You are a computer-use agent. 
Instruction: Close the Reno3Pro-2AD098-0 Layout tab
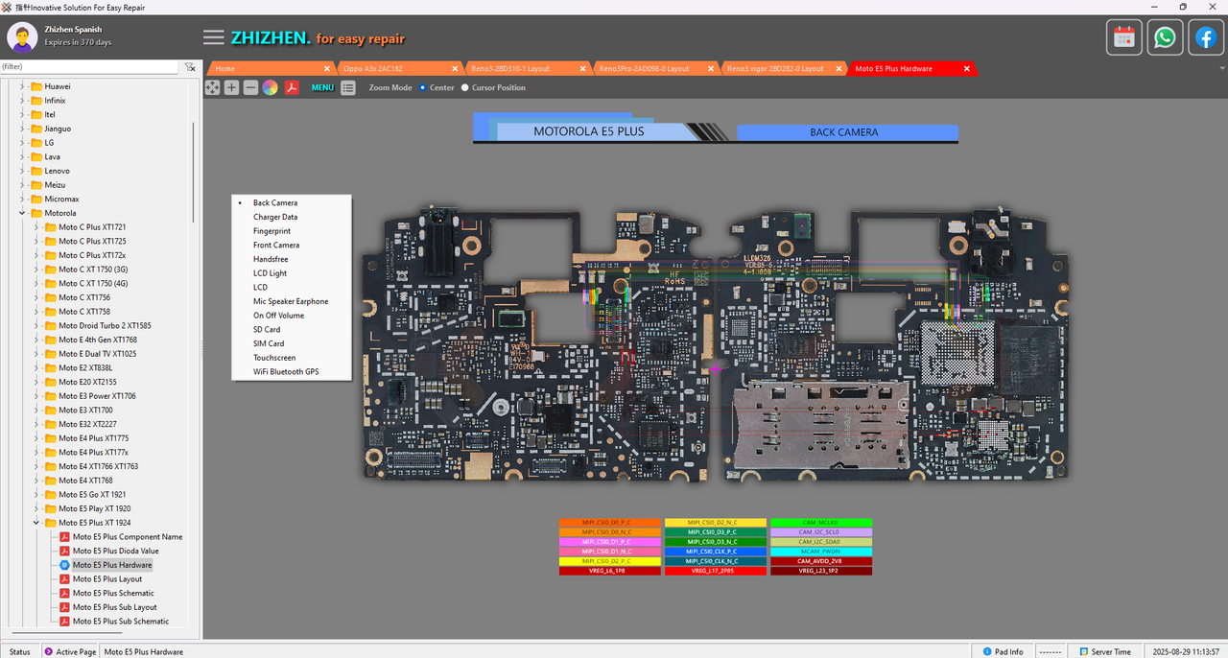tap(711, 69)
